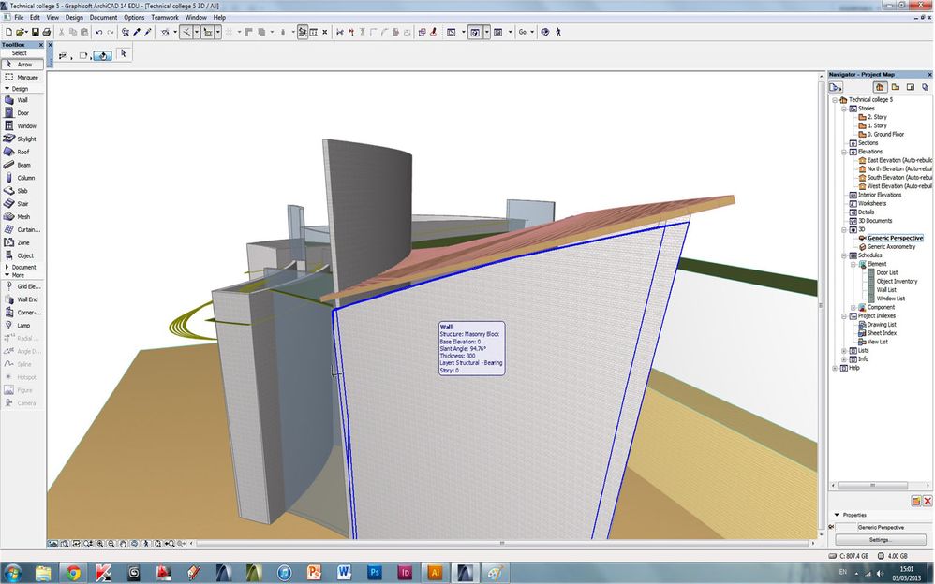The width and height of the screenshot is (935, 584).
Task: Activate the Mesh tool
Action: click(22, 216)
